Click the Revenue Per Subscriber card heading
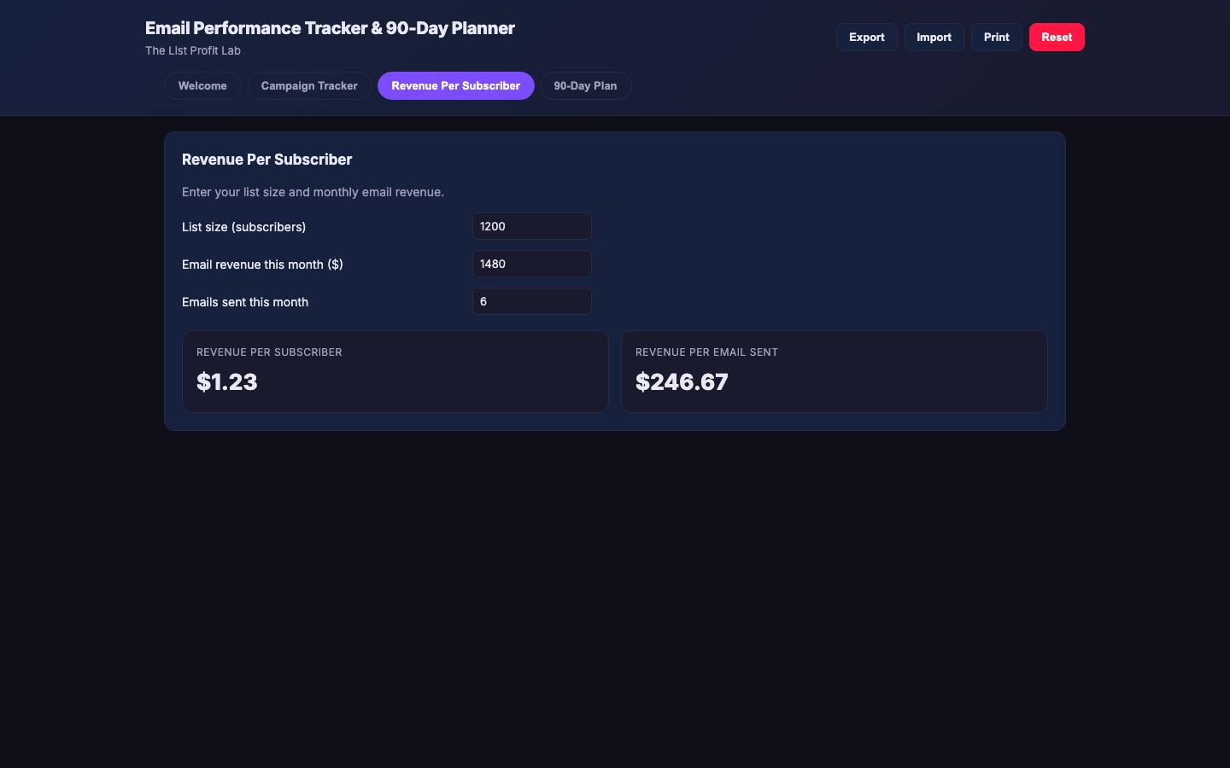The height and width of the screenshot is (768, 1230). pos(267,160)
